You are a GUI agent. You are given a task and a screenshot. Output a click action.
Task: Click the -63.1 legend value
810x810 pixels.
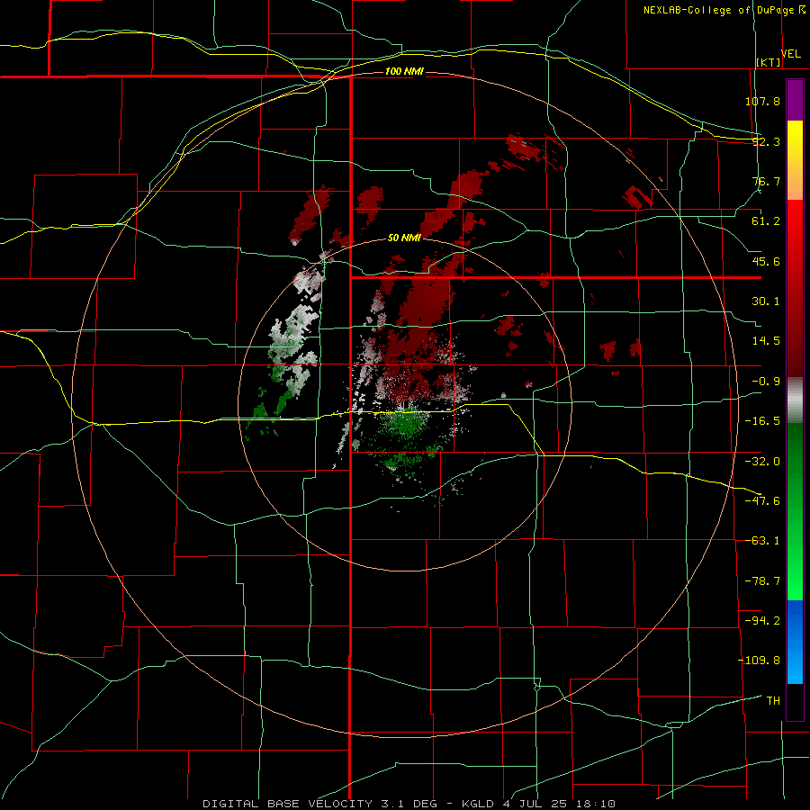[762, 541]
